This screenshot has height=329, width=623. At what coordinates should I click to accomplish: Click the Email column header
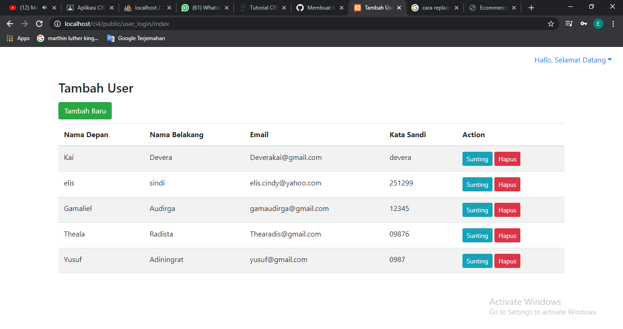[x=259, y=135]
